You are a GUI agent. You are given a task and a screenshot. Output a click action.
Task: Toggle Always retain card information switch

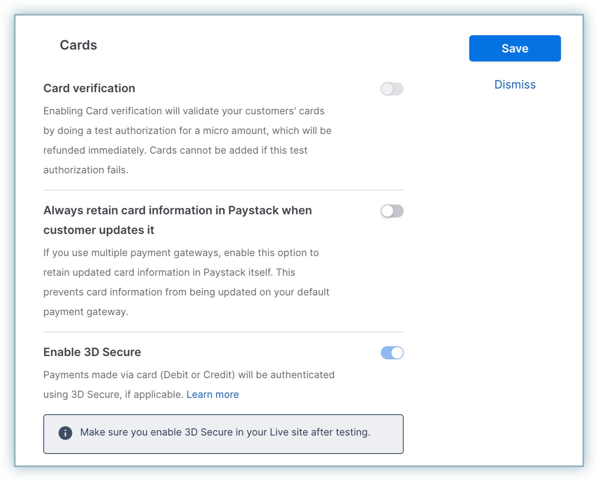392,211
